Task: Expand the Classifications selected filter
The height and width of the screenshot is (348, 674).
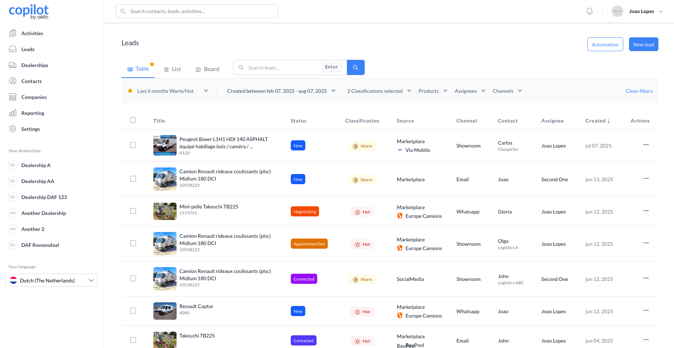Action: point(379,91)
